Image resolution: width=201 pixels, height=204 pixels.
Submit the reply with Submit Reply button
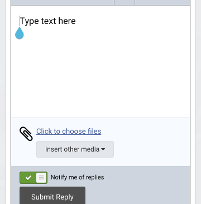pos(52,196)
